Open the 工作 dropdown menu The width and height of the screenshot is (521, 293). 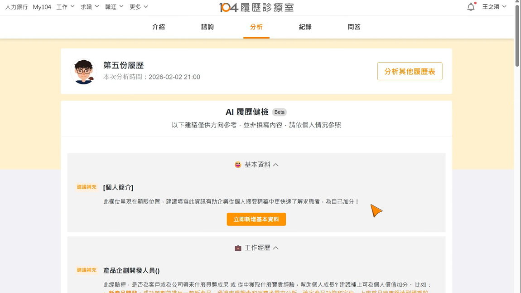(x=65, y=7)
